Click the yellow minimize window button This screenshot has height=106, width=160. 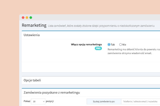coord(27,17)
